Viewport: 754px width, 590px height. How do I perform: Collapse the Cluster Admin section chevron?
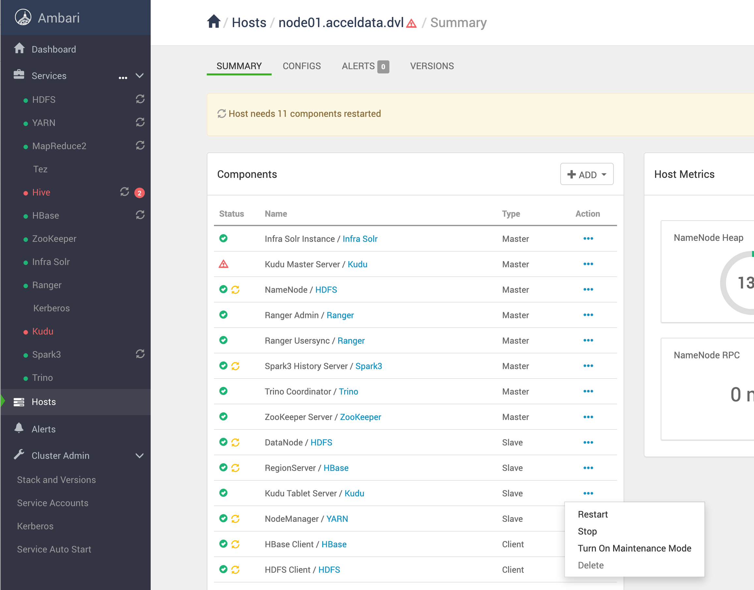[x=140, y=456]
